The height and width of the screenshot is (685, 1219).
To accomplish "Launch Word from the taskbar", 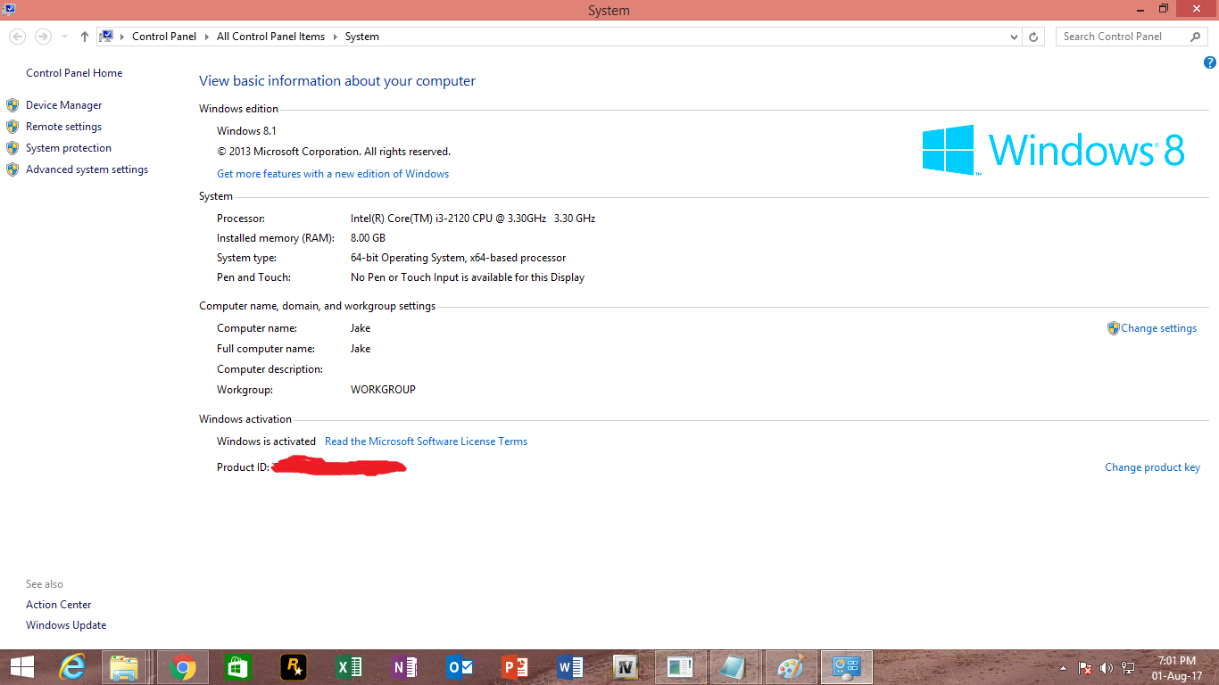I will tap(569, 667).
